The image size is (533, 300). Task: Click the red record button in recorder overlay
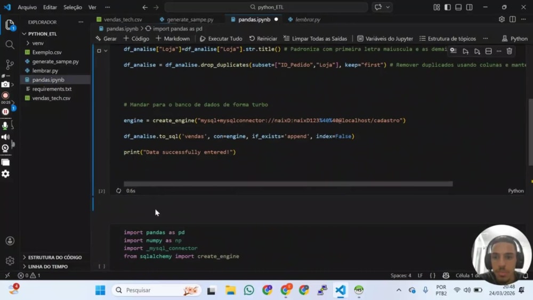pos(5,95)
